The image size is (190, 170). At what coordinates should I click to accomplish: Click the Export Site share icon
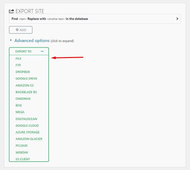(12, 11)
